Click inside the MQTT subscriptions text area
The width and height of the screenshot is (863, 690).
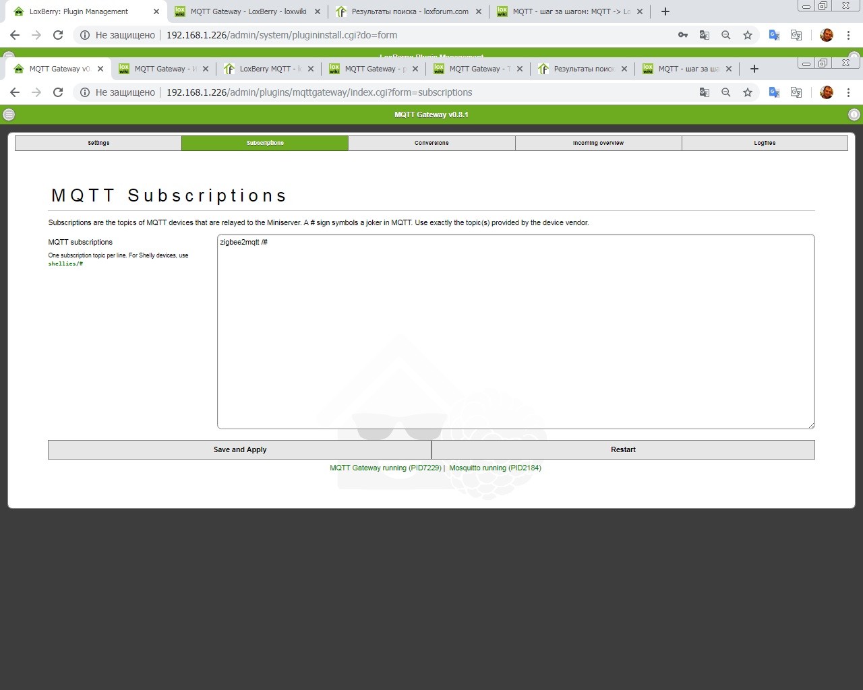click(x=516, y=332)
